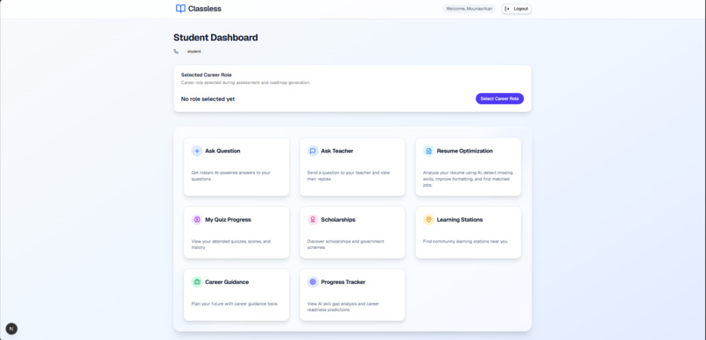
Task: Click the Classless brand name
Action: point(205,9)
